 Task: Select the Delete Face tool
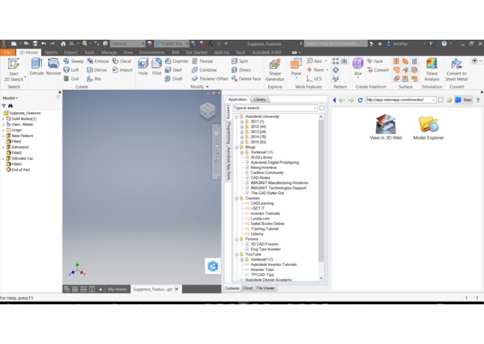[x=247, y=79]
